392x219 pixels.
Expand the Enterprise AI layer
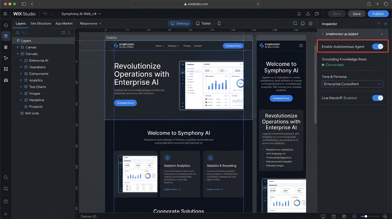[21, 60]
